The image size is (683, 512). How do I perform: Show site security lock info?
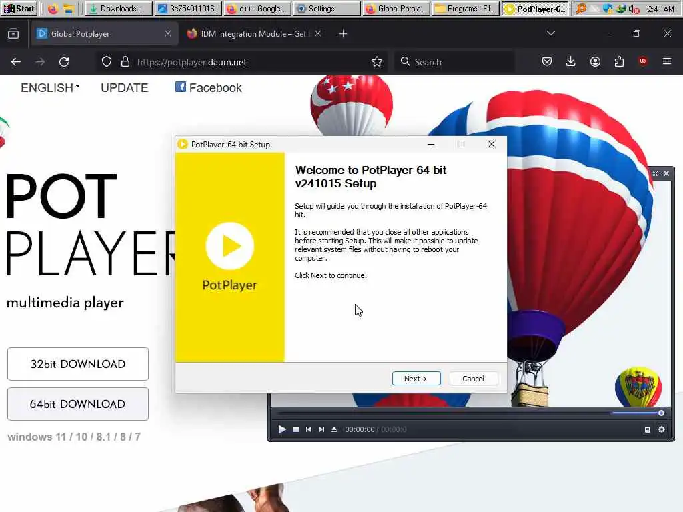point(125,62)
